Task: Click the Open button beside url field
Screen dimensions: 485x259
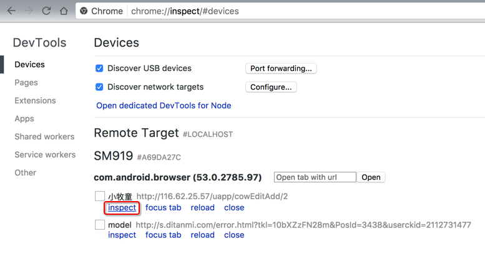Action: (x=371, y=177)
